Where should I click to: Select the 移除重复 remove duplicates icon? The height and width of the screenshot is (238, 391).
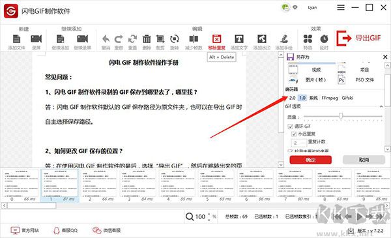click(x=217, y=39)
